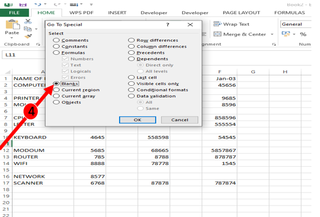The height and width of the screenshot is (217, 320).
Task: Open the Merge & Center dropdown arrow
Action: (272, 34)
